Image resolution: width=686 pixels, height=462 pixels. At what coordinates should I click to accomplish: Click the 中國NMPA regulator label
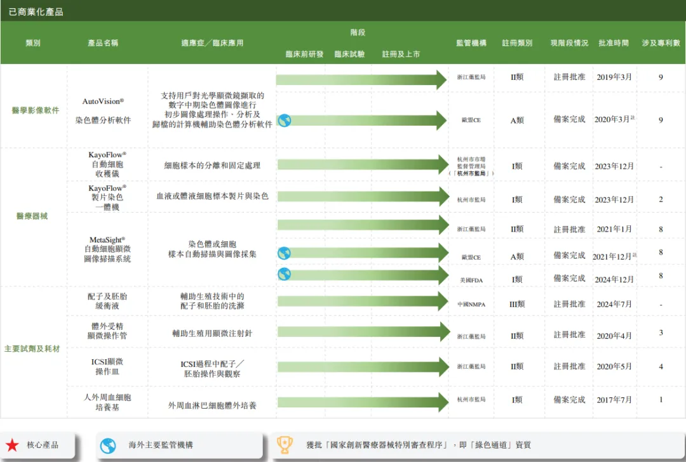pyautogui.click(x=471, y=304)
